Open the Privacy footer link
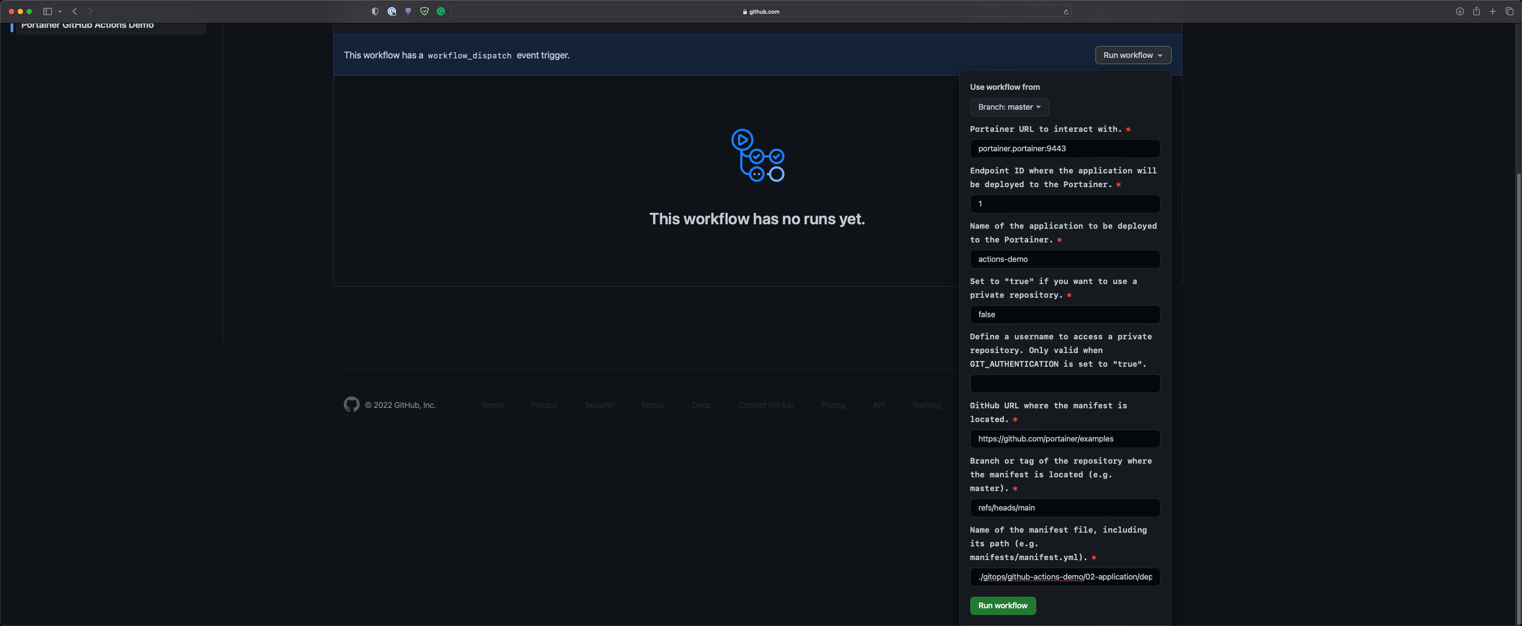This screenshot has height=626, width=1522. 544,405
